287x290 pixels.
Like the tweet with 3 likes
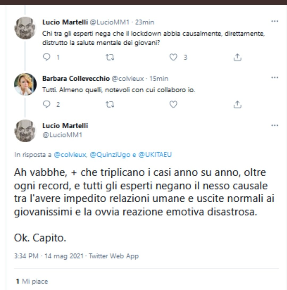[x=173, y=57]
